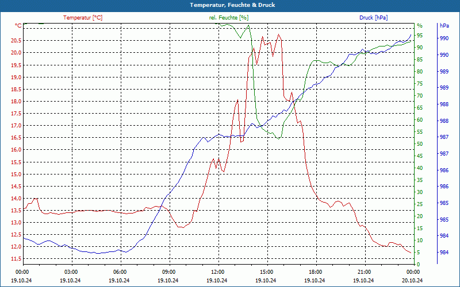Click temperature axis value "15,5"

click(x=16, y=162)
